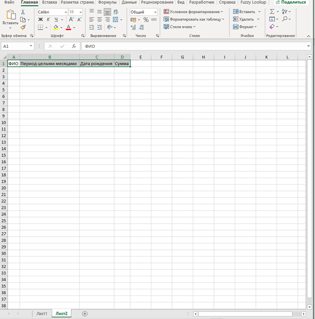315x319 pixels.
Task: Switch to sheet Лист1
Action: pos(42,313)
